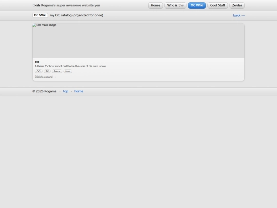277x208 pixels.
Task: Open the Tee main image thumbnail
Action: pyautogui.click(x=138, y=41)
